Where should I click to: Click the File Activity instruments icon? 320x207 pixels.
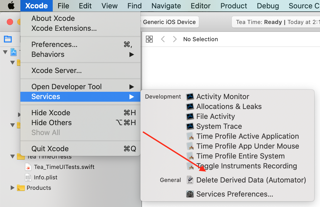click(x=190, y=117)
